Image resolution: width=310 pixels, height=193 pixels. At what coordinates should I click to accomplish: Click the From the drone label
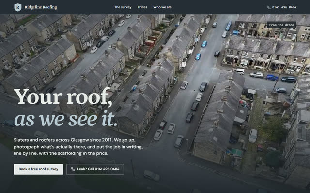[x=281, y=25]
